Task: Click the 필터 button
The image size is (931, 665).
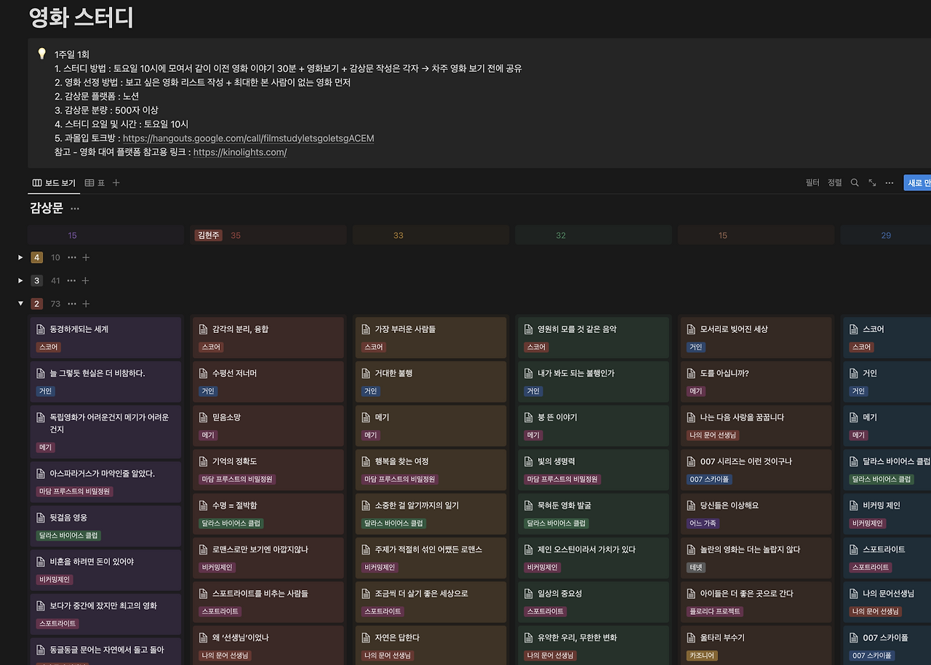Action: 812,183
